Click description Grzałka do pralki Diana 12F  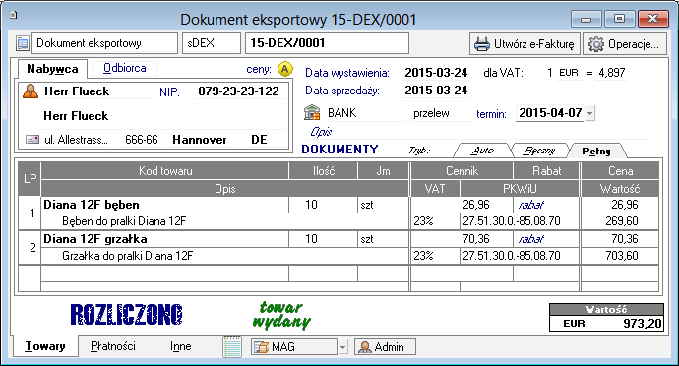tap(127, 256)
